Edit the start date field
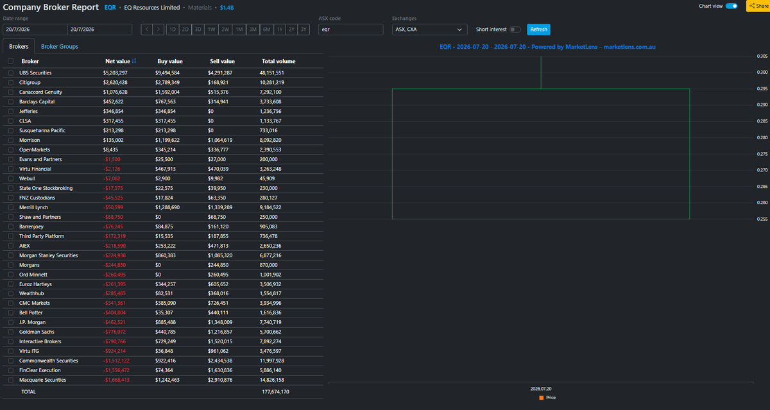Image resolution: width=770 pixels, height=410 pixels. pos(35,30)
